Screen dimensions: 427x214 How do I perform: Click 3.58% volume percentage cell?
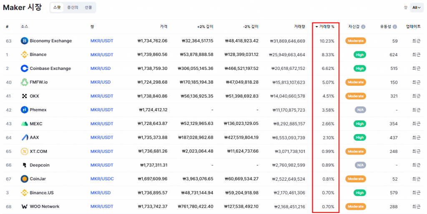(328, 110)
